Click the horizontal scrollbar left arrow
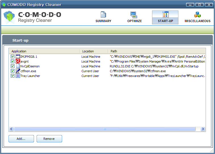Image resolution: width=215 pixels, height=154 pixels. click(x=11, y=129)
